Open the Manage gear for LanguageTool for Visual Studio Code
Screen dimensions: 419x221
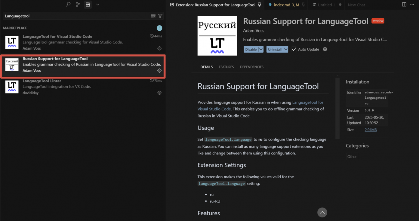159,48
